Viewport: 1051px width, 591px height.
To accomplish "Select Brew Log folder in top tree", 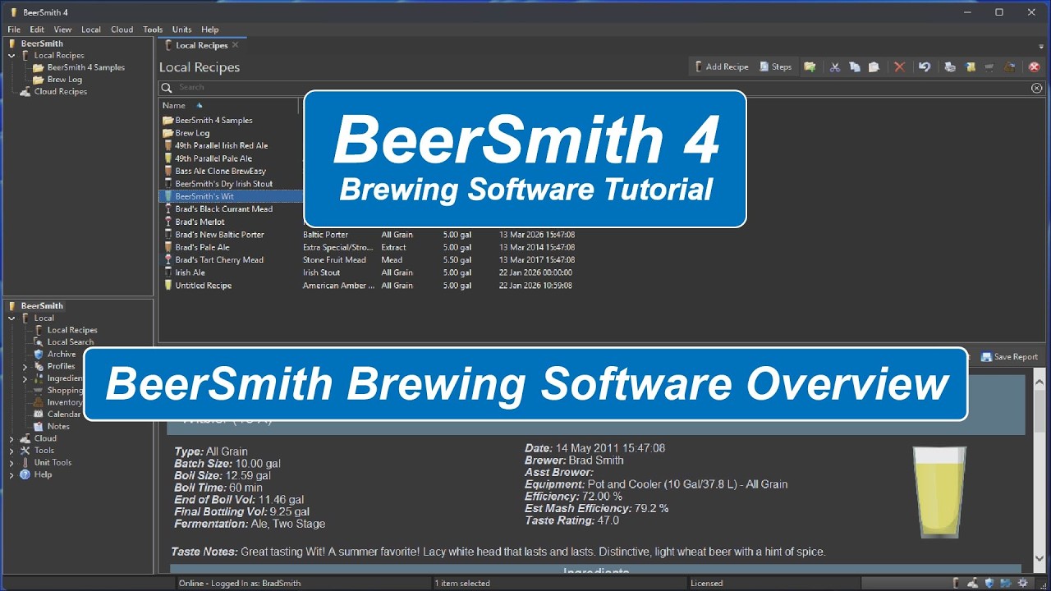I will click(x=64, y=80).
